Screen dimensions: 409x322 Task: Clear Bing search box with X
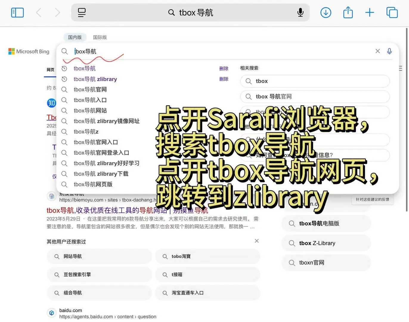point(378,51)
